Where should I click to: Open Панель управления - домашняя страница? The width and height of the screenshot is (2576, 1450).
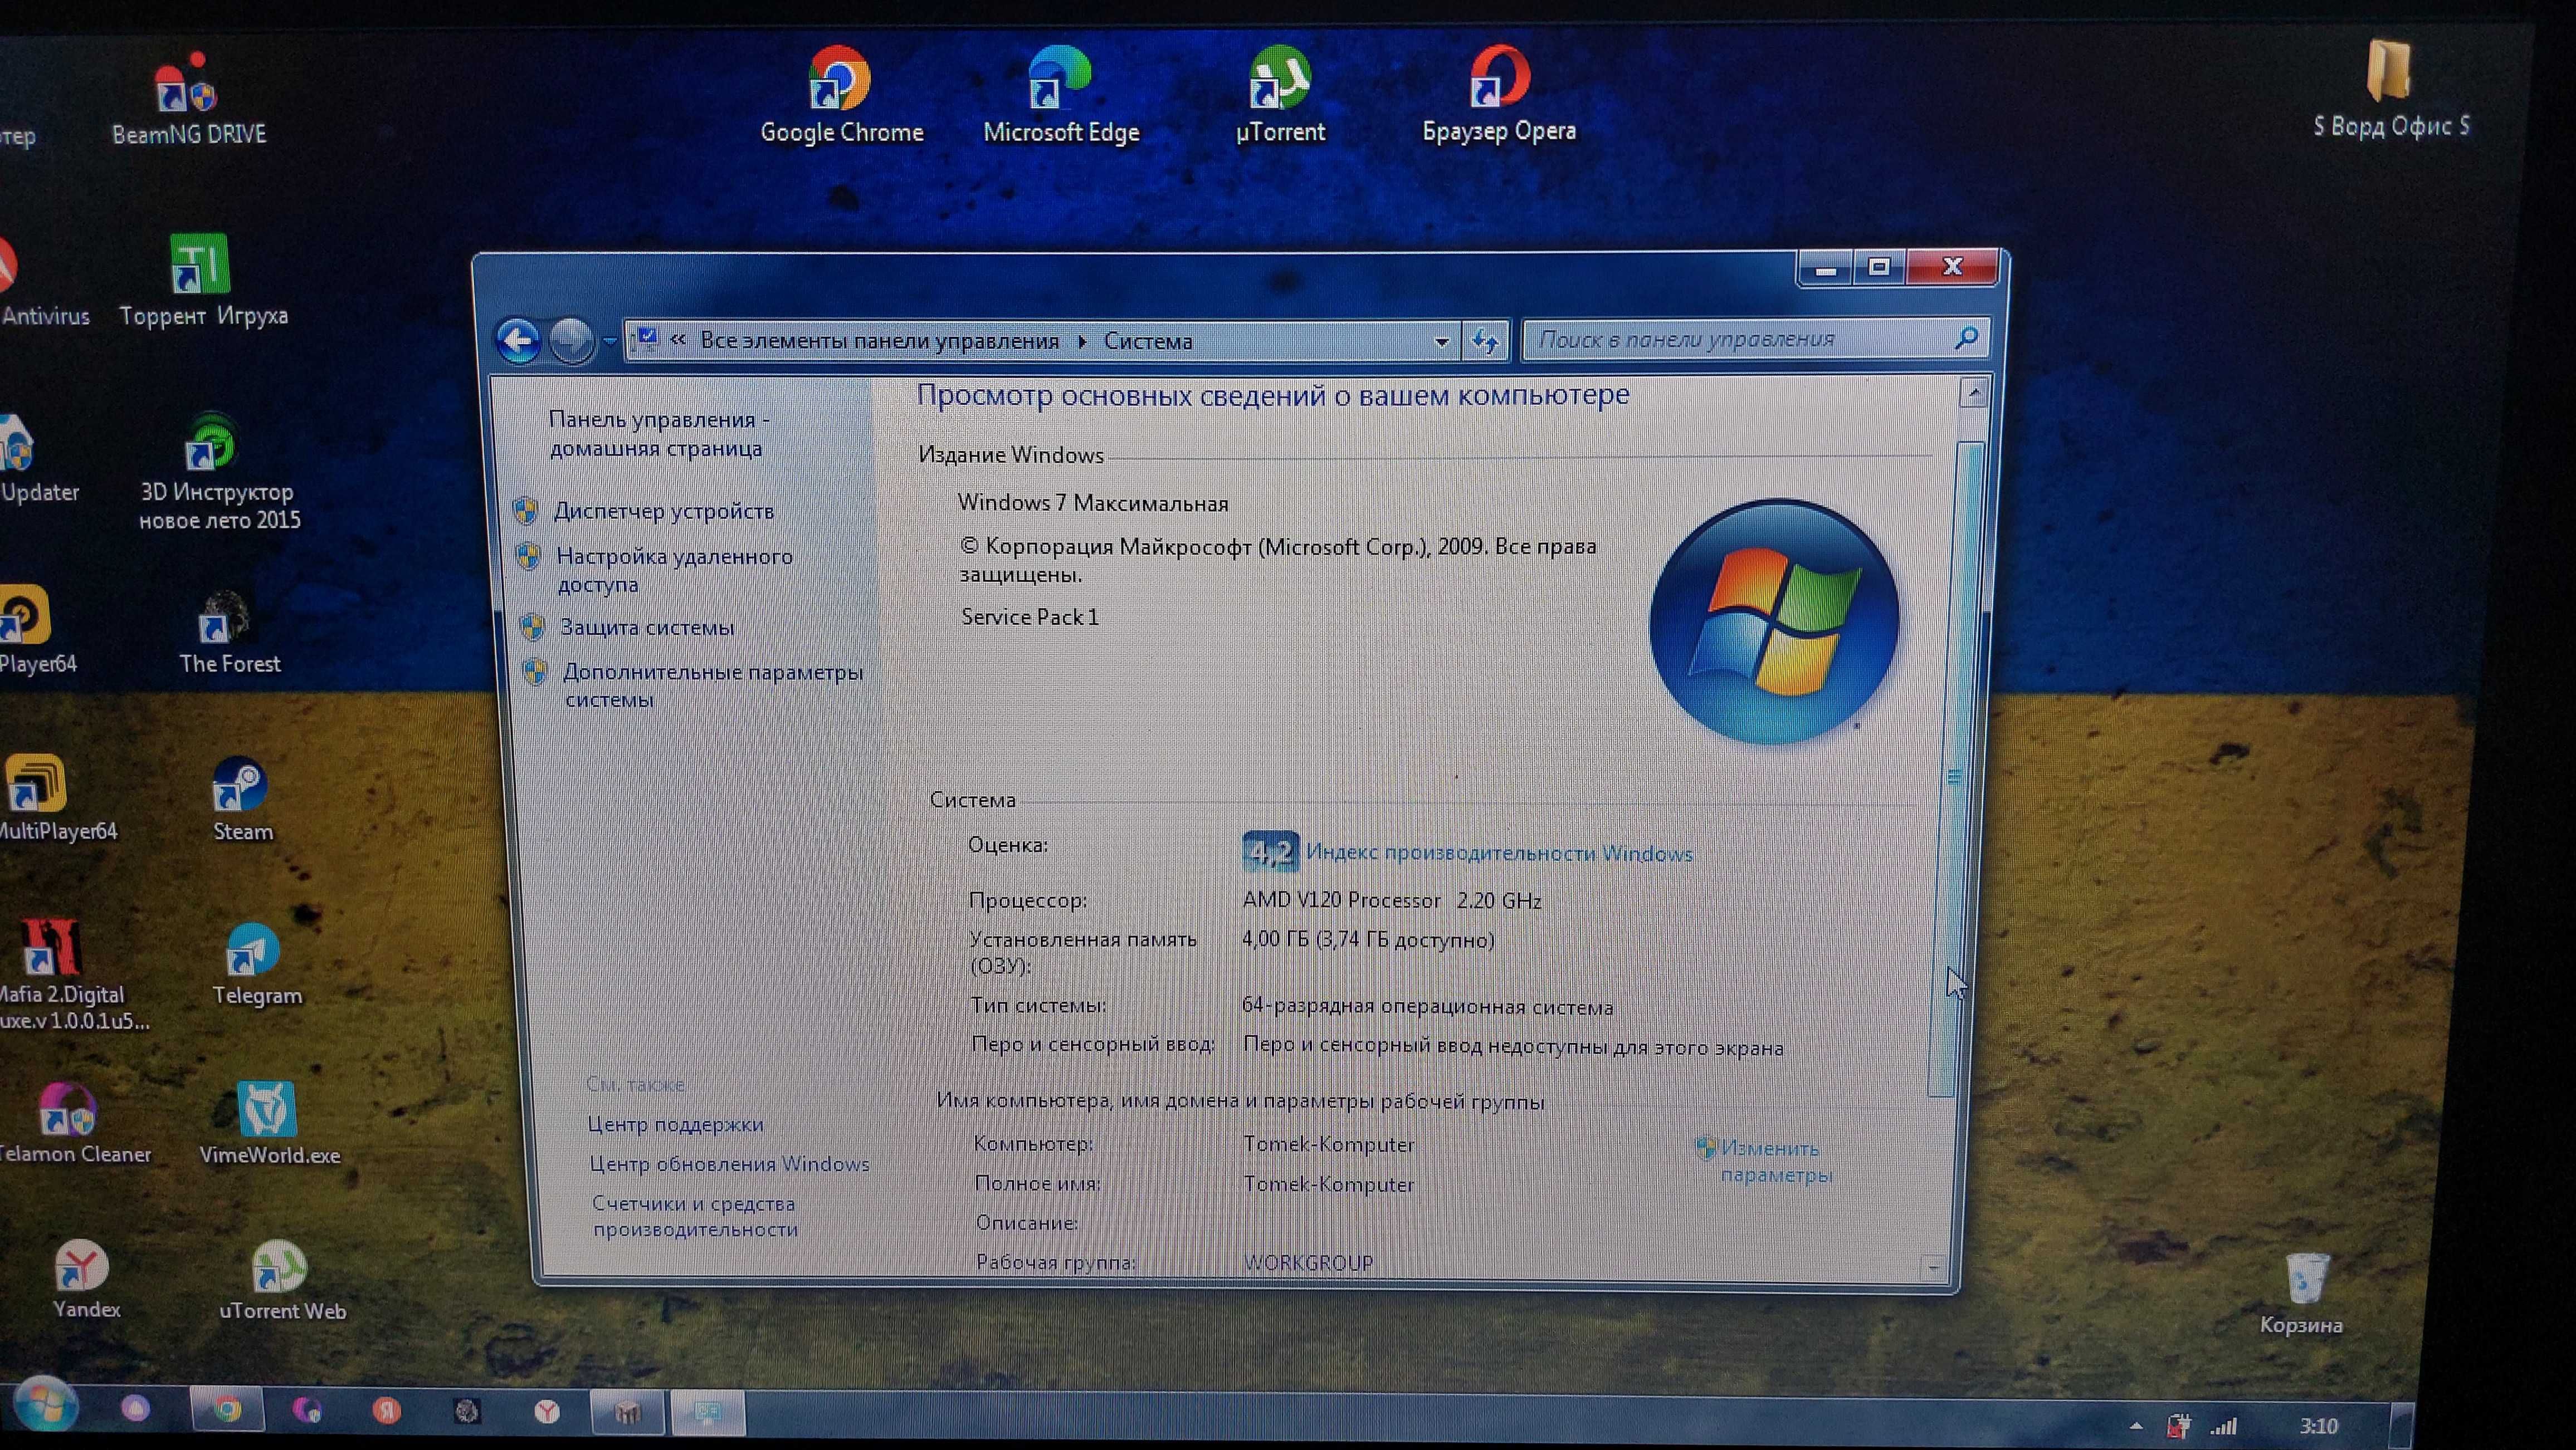click(x=658, y=434)
